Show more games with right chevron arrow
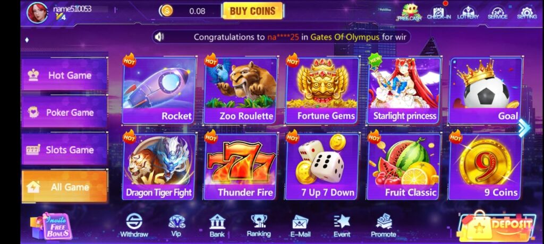This screenshot has width=544, height=244. (x=524, y=128)
